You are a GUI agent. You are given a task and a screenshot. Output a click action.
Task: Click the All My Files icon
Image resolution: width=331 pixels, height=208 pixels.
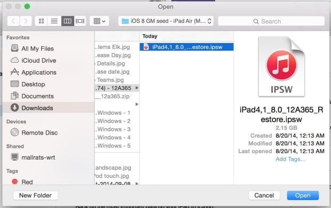[14, 48]
